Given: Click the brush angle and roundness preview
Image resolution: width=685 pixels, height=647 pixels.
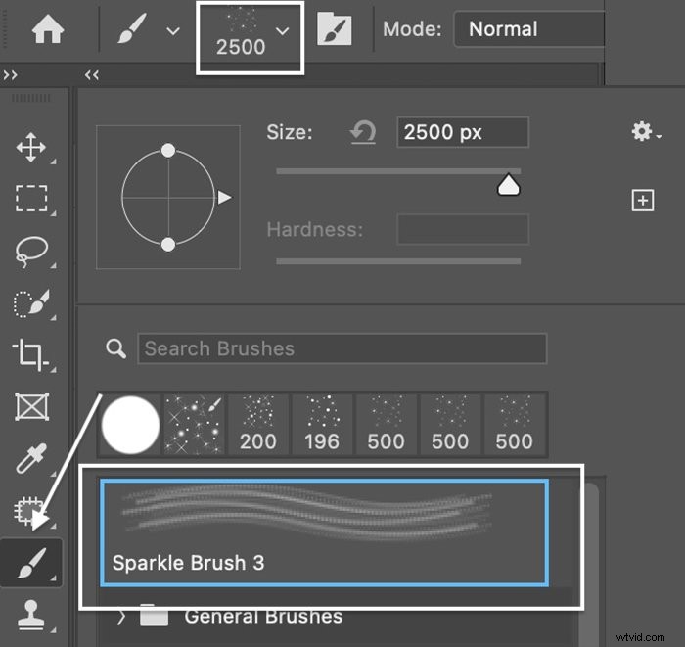Looking at the screenshot, I should [168, 198].
